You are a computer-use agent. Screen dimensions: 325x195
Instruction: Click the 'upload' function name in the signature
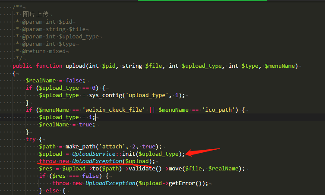click(x=76, y=66)
